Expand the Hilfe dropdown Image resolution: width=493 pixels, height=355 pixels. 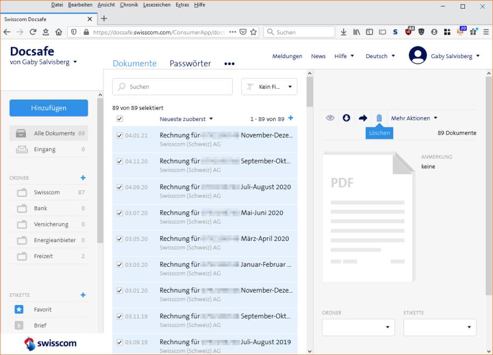[344, 56]
